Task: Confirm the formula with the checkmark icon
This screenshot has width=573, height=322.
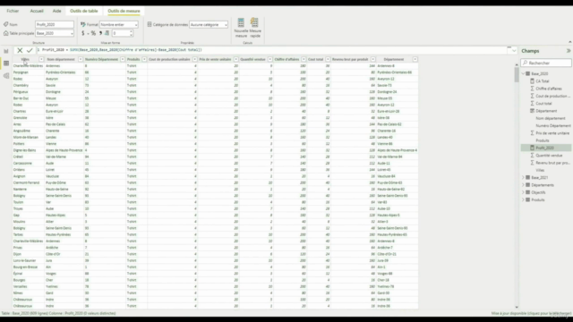Action: pyautogui.click(x=30, y=50)
